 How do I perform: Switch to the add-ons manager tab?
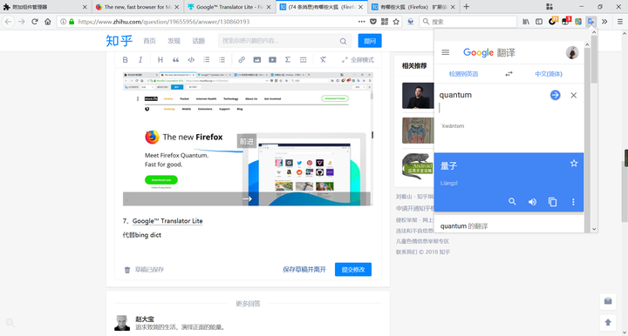coord(44,7)
